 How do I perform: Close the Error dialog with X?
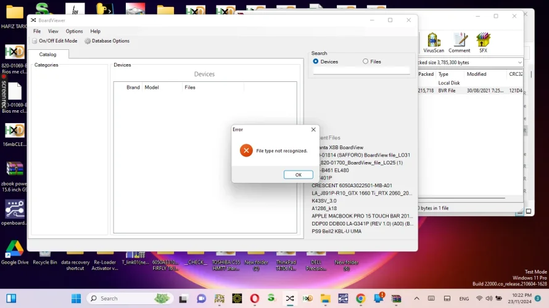[313, 129]
